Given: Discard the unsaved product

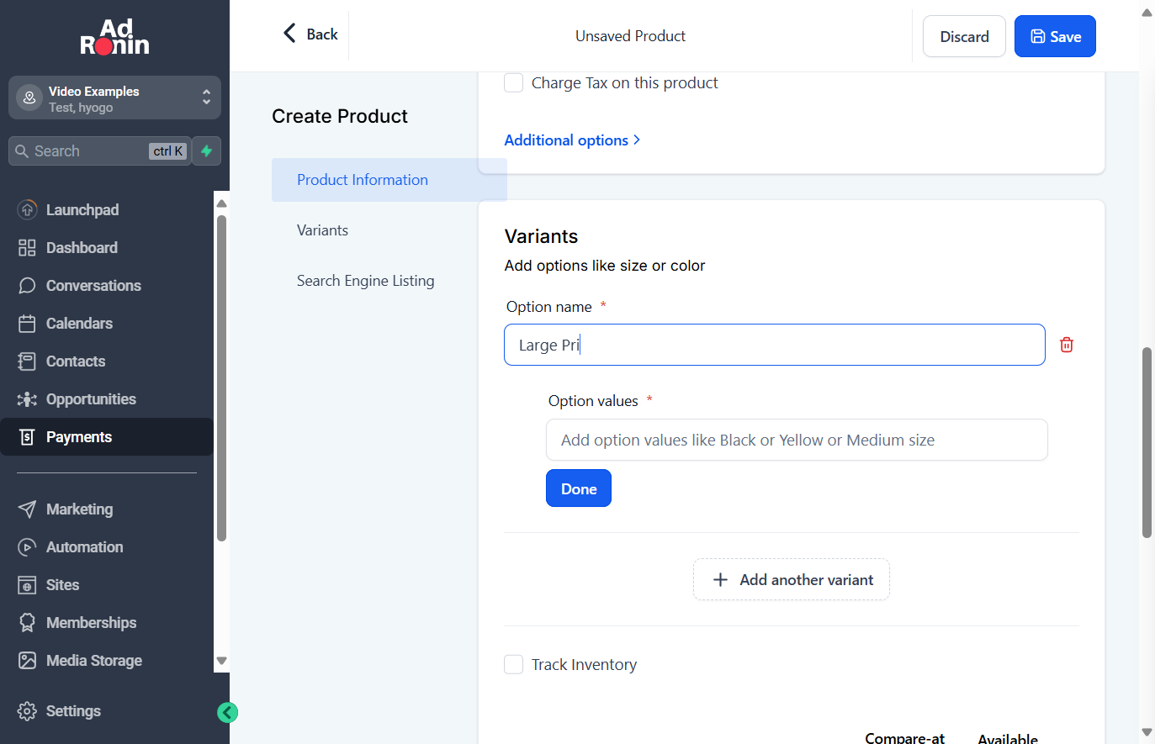Looking at the screenshot, I should point(964,36).
